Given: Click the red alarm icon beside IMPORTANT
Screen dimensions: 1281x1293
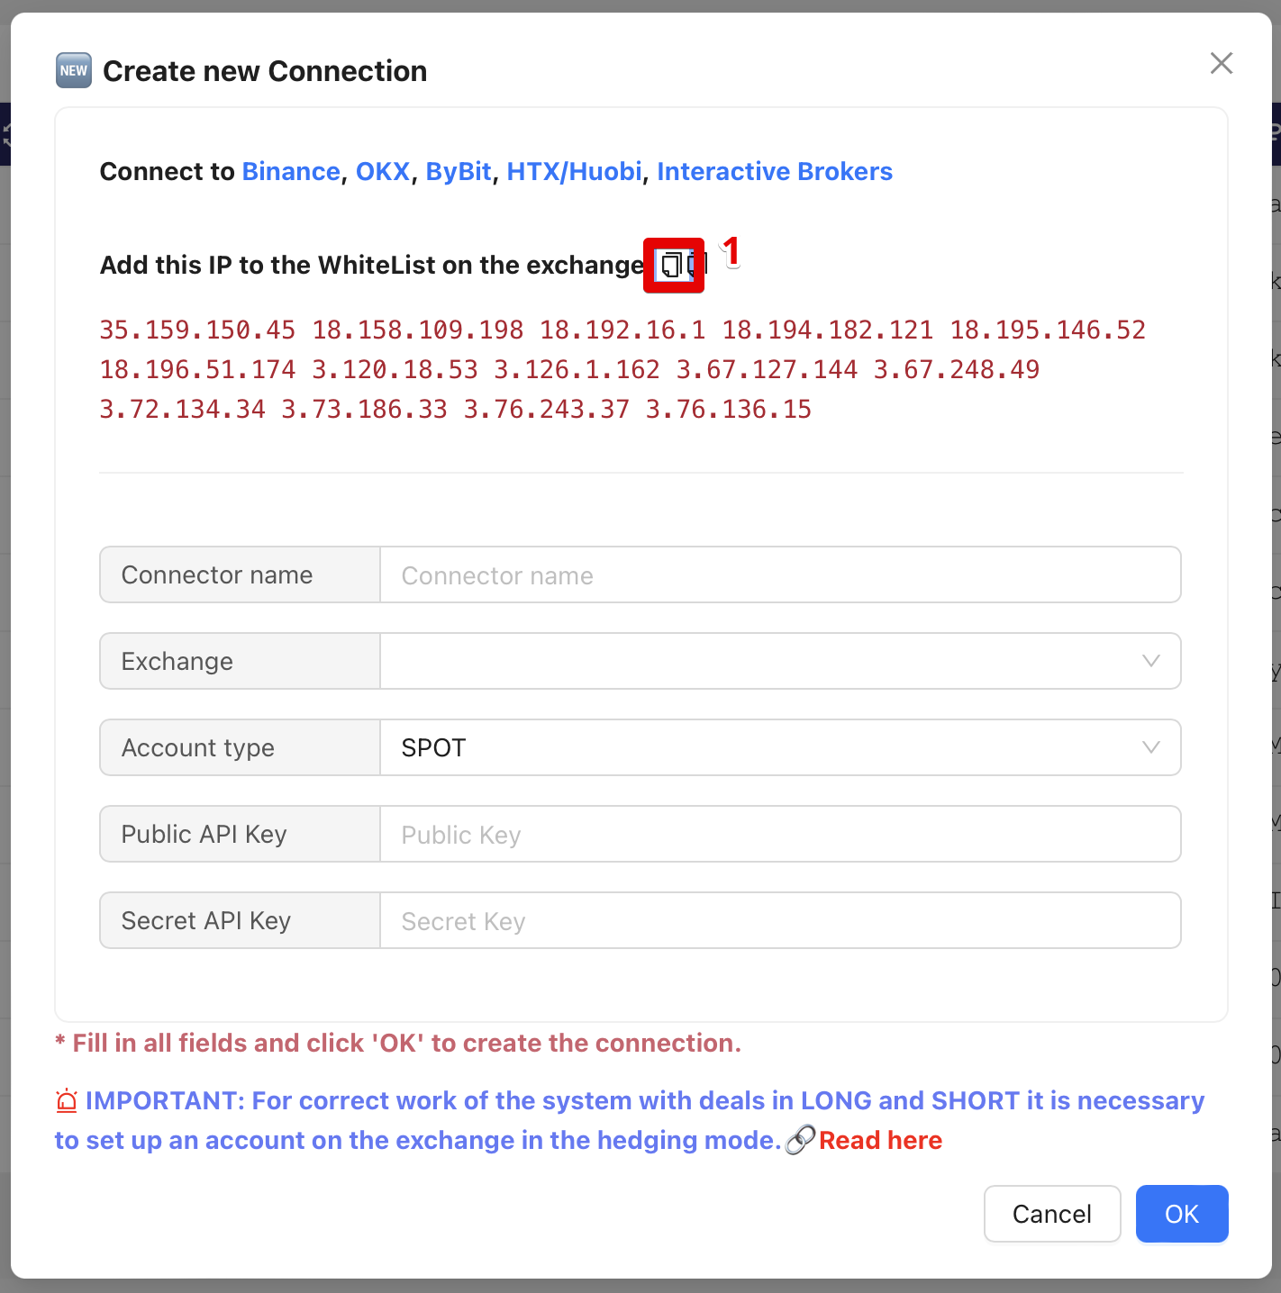Looking at the screenshot, I should point(67,1100).
